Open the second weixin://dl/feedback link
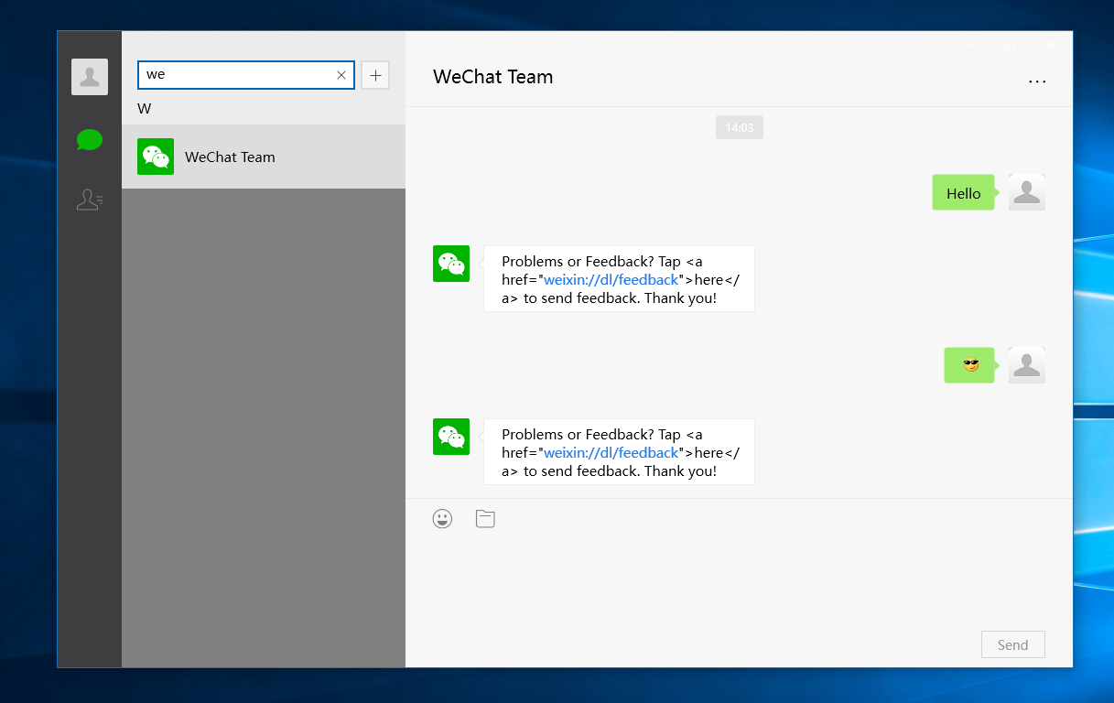This screenshot has width=1114, height=703. click(611, 453)
